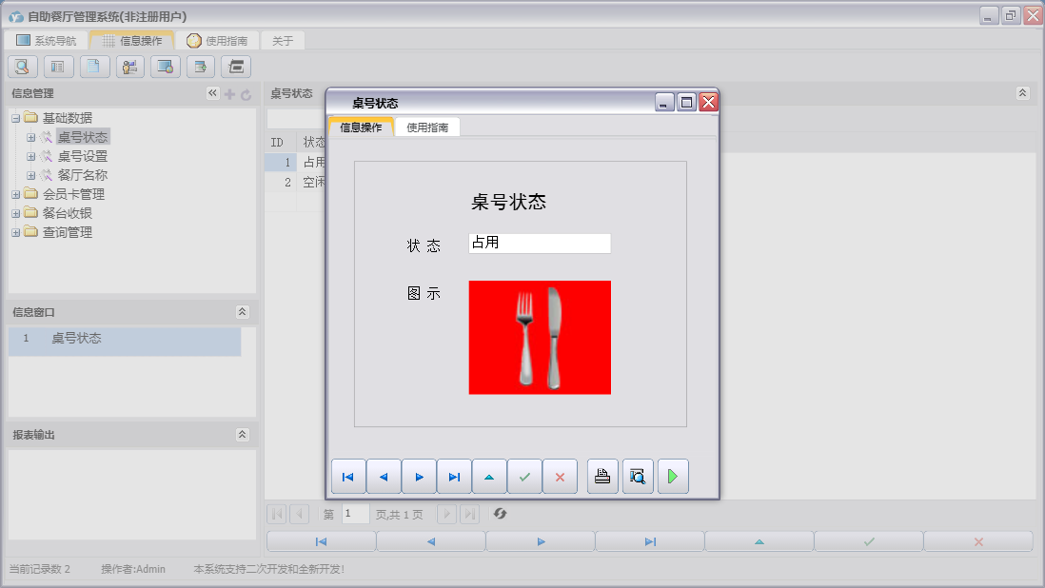Confirm the record with the green checkmark button
The width and height of the screenshot is (1045, 588).
click(524, 476)
